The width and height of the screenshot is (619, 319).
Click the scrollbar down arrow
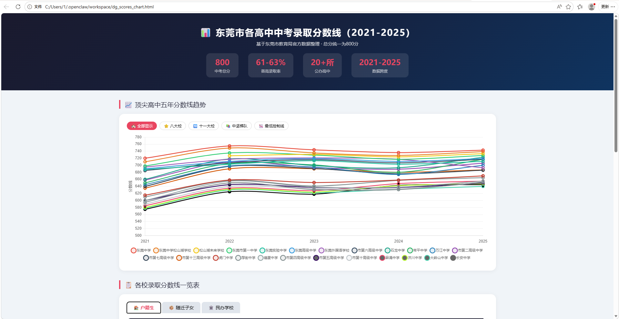(x=616, y=316)
